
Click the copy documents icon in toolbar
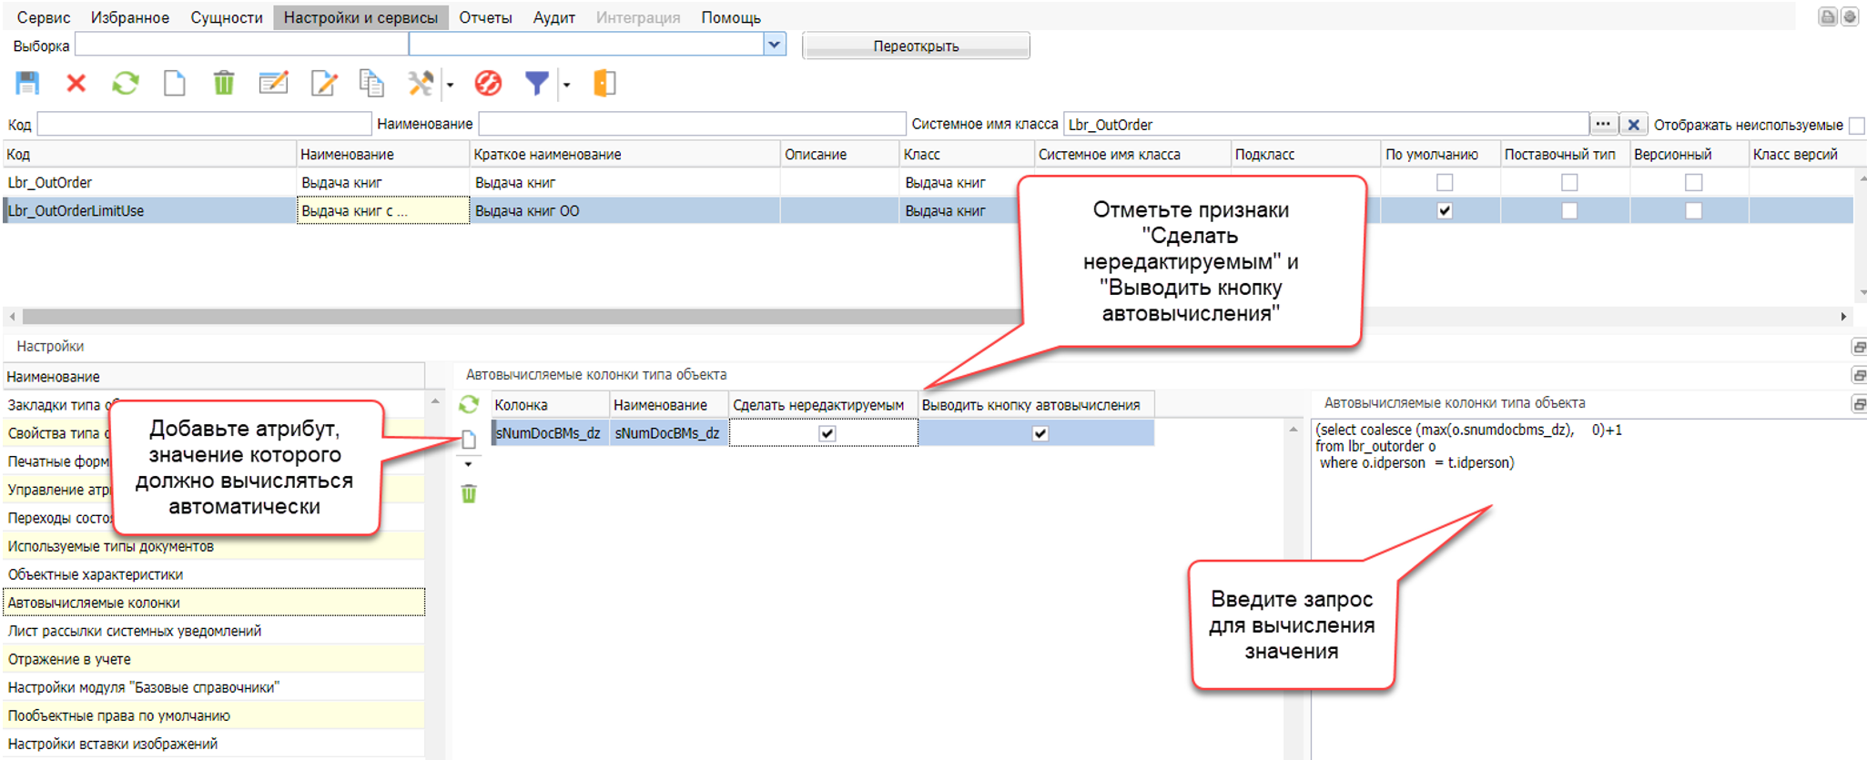[371, 84]
